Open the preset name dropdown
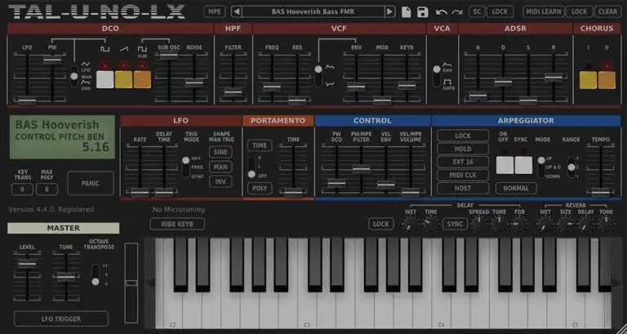The height and width of the screenshot is (334, 627). click(x=313, y=11)
